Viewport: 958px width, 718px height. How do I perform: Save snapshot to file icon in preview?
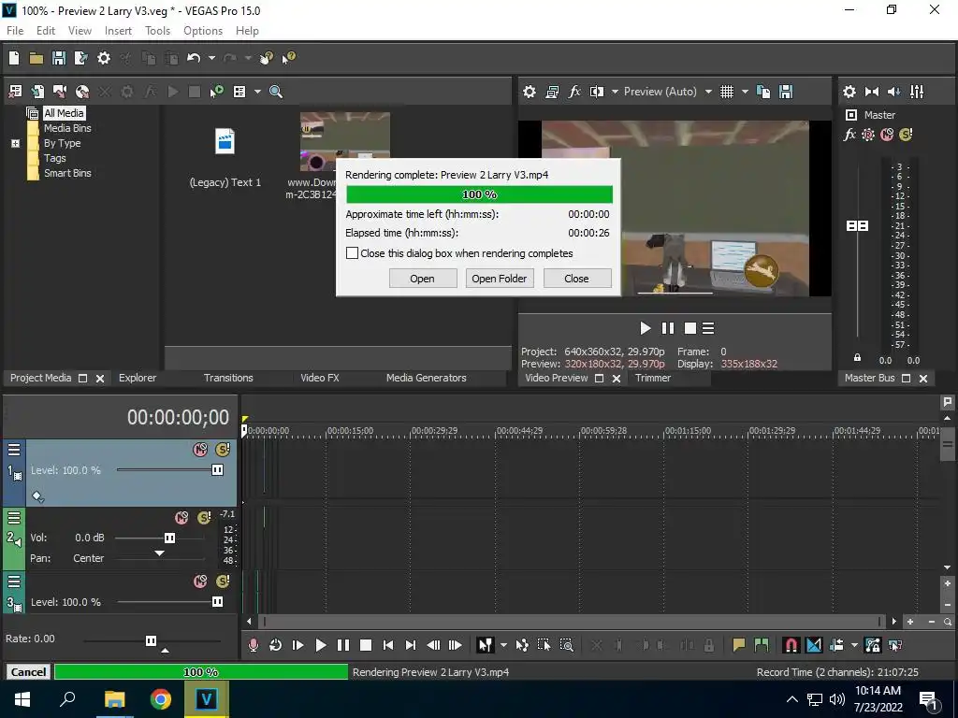(x=786, y=92)
